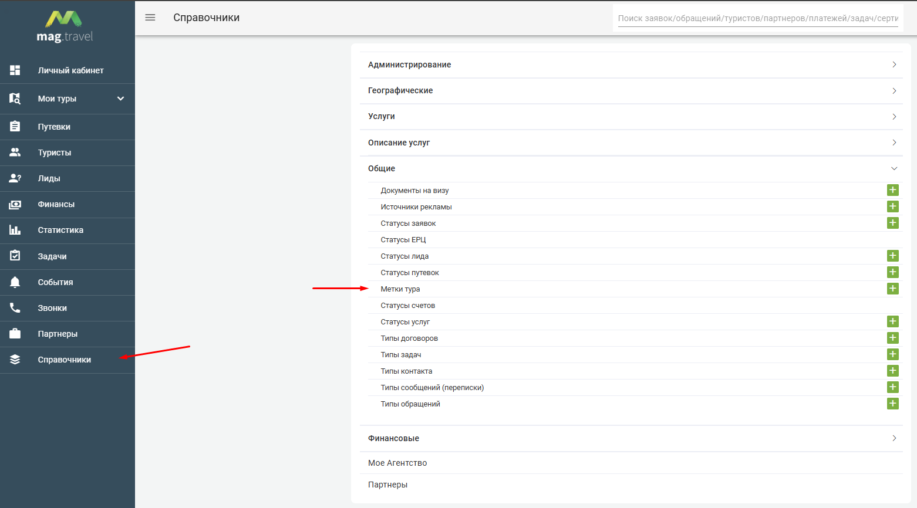917x508 pixels.
Task: Click the Администрирование section header
Action: click(x=631, y=65)
